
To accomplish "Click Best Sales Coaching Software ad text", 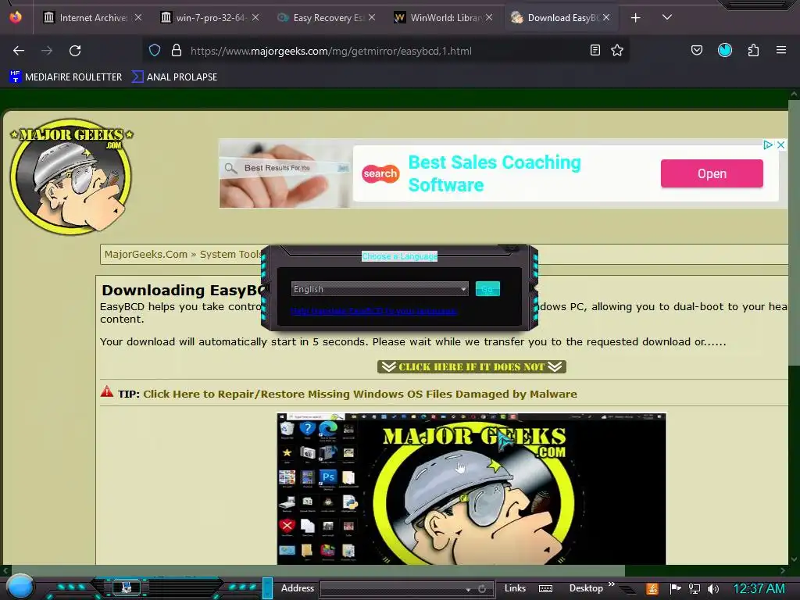I will [495, 173].
